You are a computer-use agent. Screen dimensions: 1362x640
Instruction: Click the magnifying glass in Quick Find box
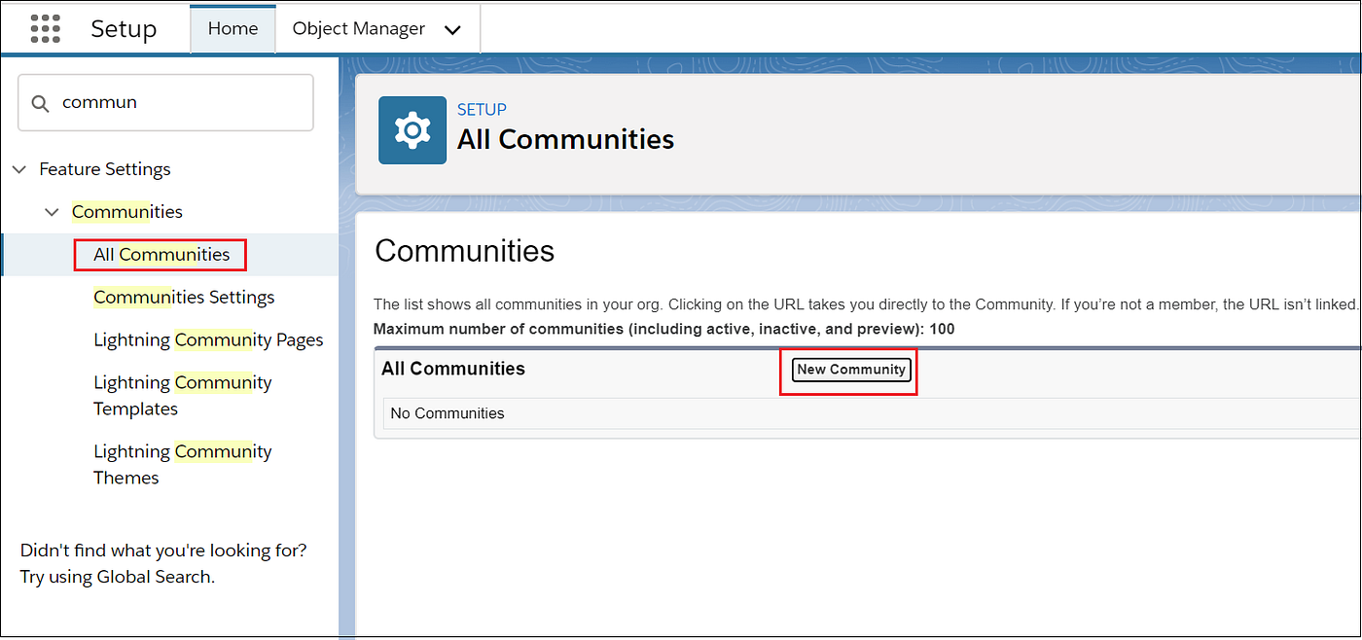(39, 101)
